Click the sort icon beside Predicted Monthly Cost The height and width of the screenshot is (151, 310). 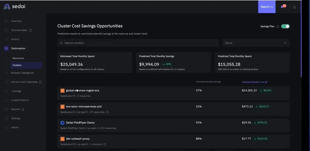266,82
